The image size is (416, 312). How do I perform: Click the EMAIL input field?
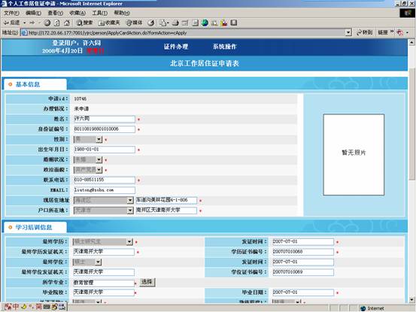point(105,190)
